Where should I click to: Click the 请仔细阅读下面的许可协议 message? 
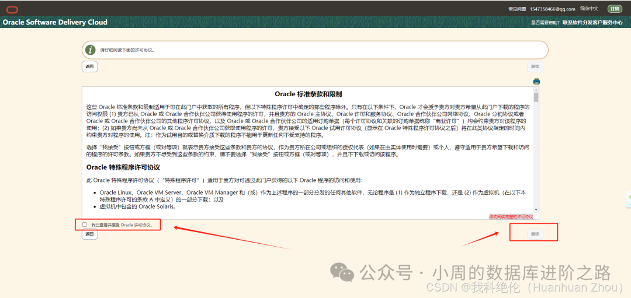[x=127, y=50]
